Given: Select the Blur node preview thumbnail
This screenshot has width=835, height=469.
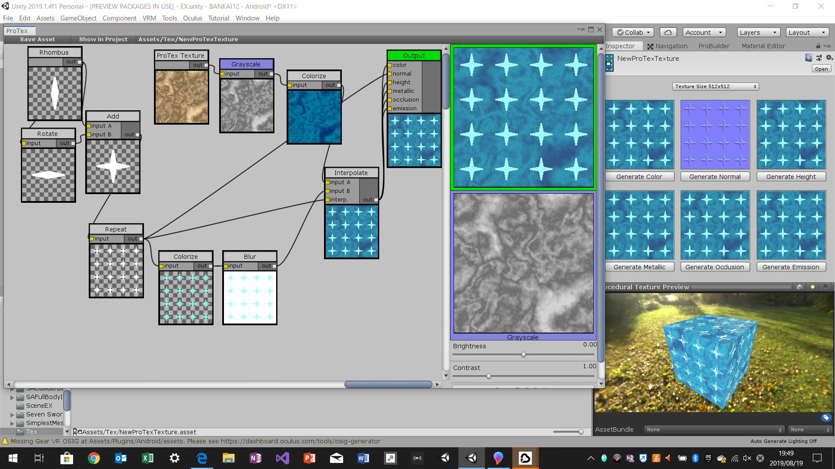Looking at the screenshot, I should 250,297.
